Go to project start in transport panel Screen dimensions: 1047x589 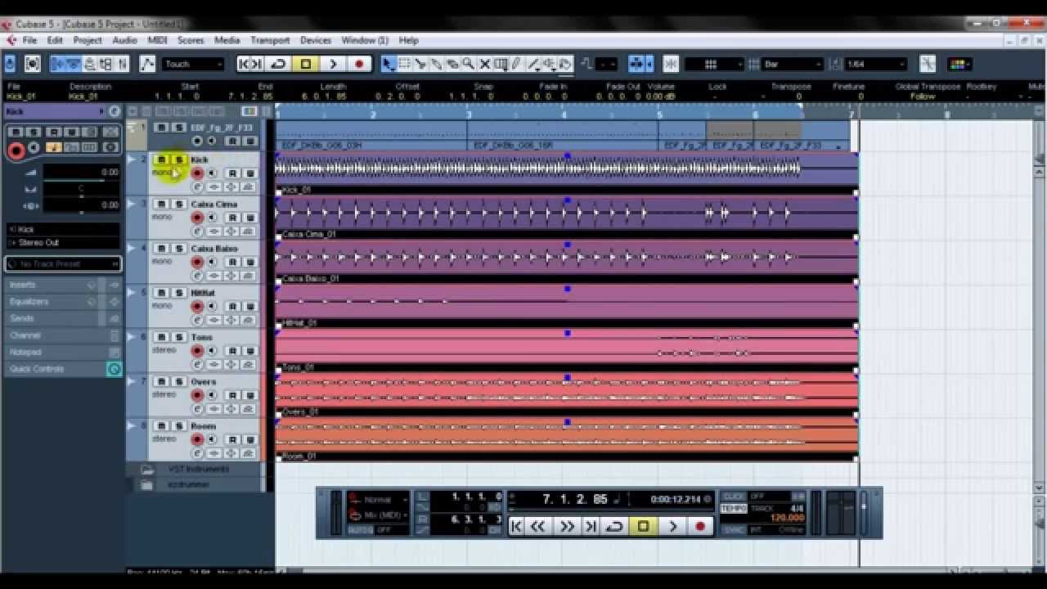515,526
